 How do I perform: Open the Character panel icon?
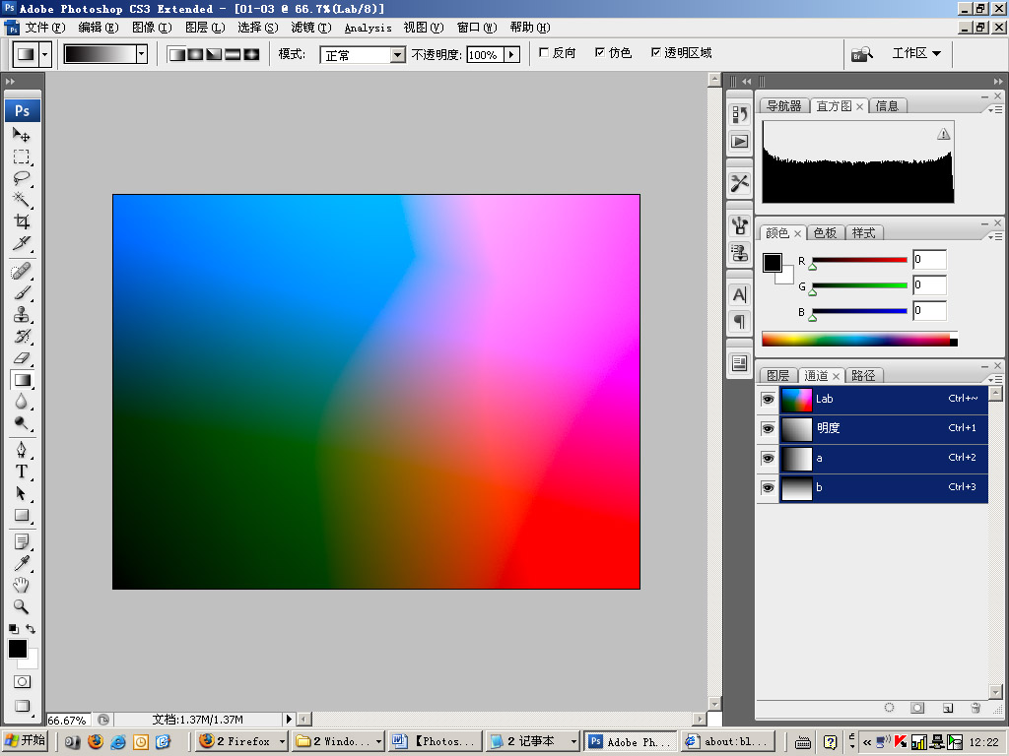(x=739, y=295)
